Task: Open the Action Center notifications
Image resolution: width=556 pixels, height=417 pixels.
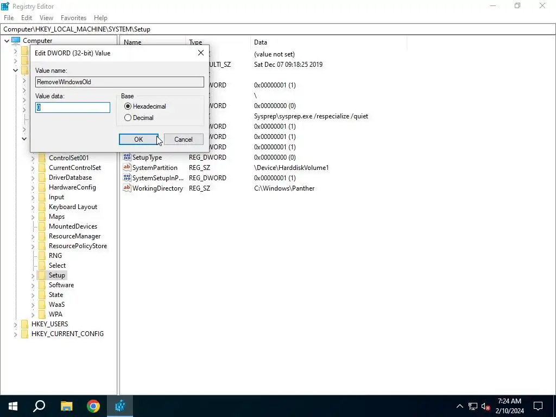Action: tap(538, 406)
